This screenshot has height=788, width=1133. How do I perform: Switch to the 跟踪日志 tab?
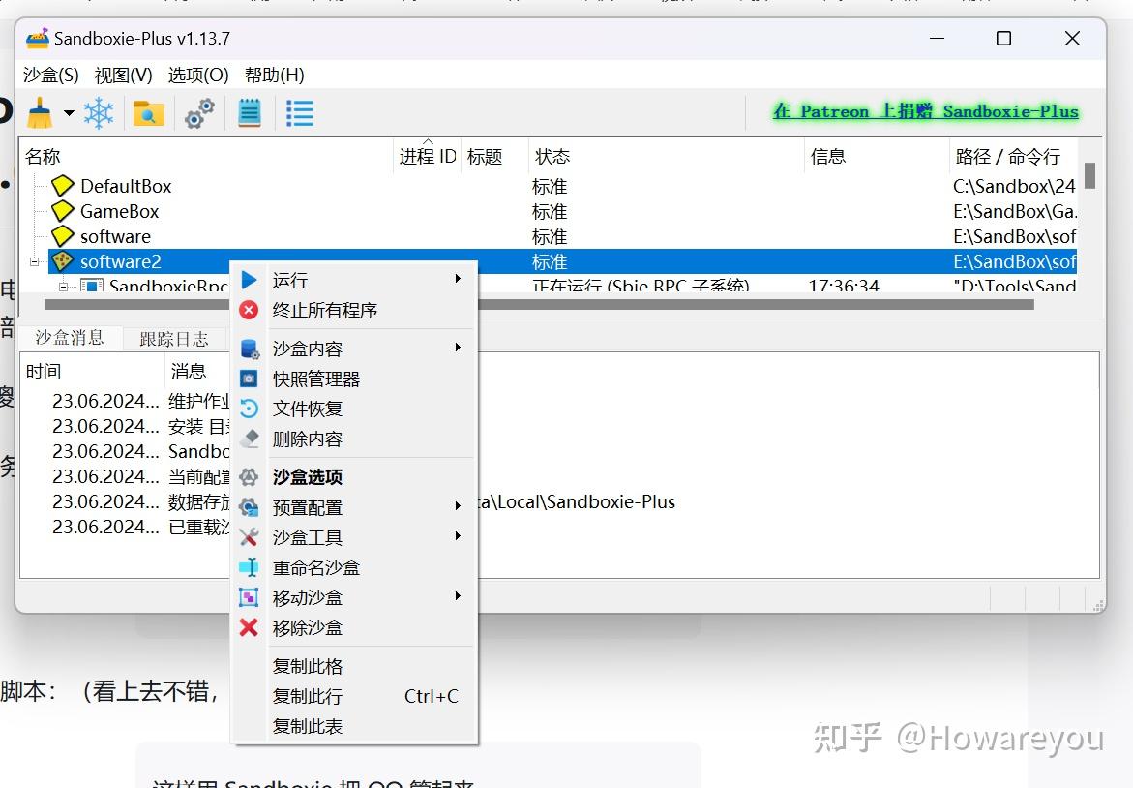tap(174, 339)
